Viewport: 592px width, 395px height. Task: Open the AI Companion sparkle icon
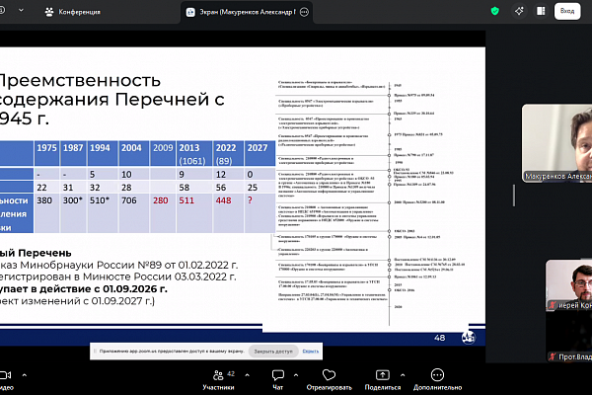pos(520,11)
